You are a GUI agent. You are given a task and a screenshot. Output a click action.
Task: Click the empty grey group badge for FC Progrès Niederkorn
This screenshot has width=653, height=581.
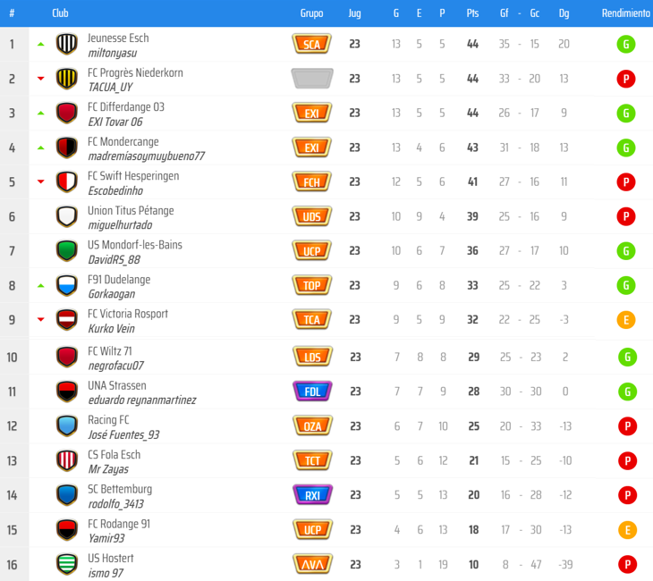[312, 79]
